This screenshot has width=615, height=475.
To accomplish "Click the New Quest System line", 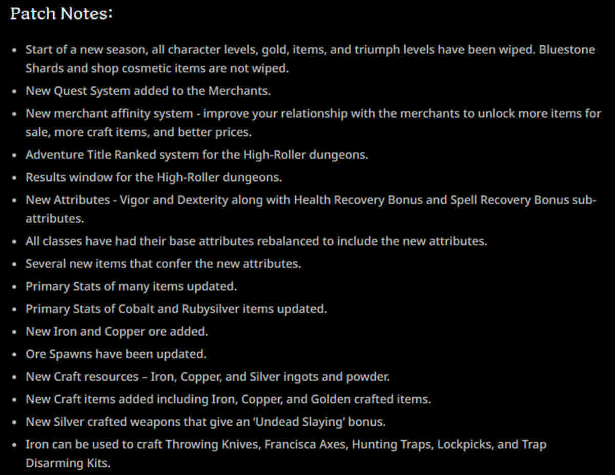I will coord(148,91).
